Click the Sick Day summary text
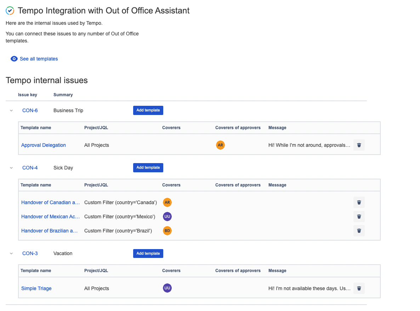Viewport: 420px width, 311px height. (63, 168)
